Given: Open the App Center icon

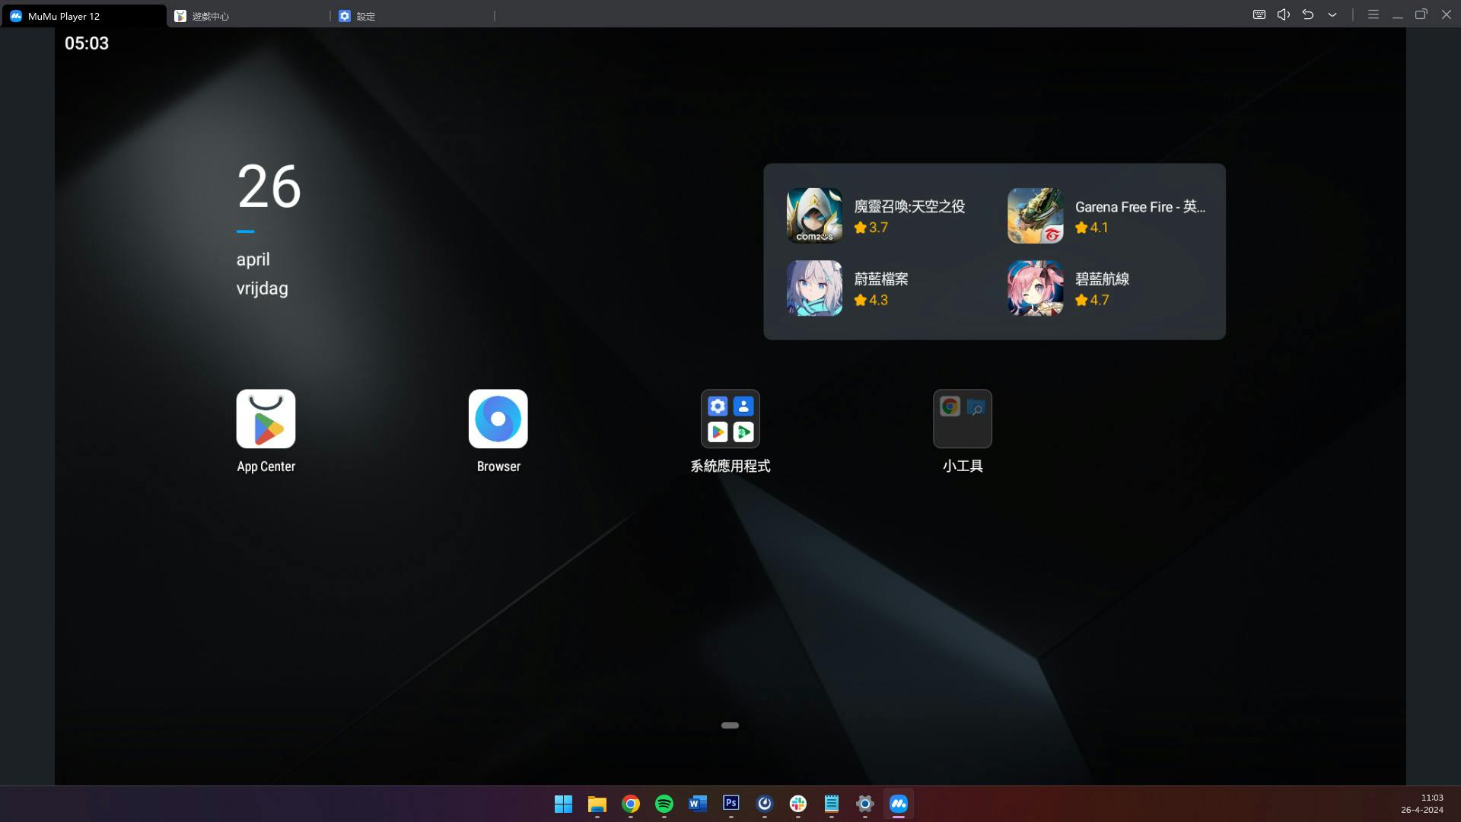Looking at the screenshot, I should pyautogui.click(x=266, y=419).
